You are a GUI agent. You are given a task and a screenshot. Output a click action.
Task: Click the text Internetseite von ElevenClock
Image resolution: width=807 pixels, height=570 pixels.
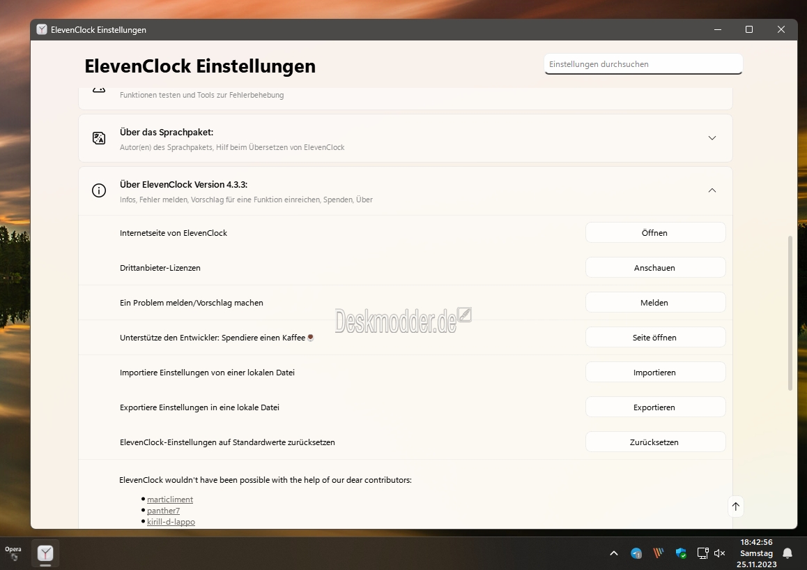coord(174,233)
